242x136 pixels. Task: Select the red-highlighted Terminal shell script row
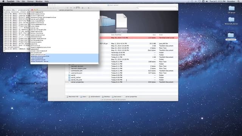click(139, 38)
